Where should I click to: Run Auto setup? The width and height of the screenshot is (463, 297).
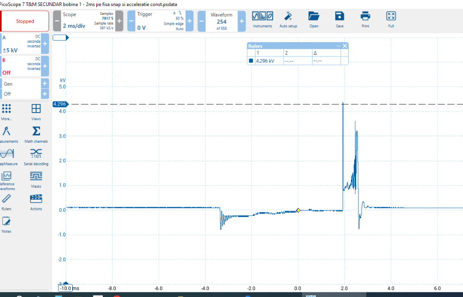(x=288, y=19)
